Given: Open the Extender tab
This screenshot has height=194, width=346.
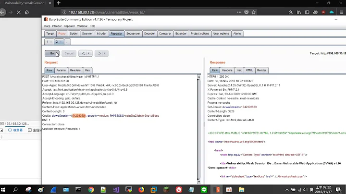Looking at the screenshot, I should (181, 34).
